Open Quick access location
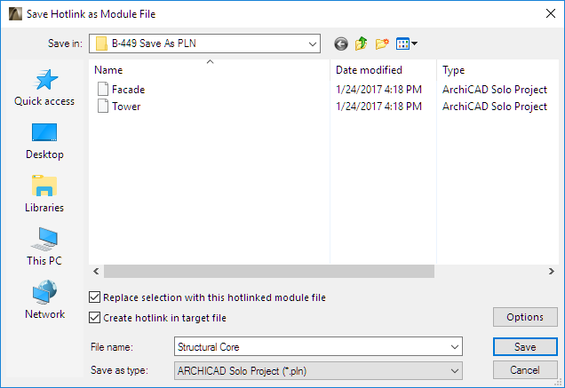This screenshot has width=565, height=388. pyautogui.click(x=44, y=89)
